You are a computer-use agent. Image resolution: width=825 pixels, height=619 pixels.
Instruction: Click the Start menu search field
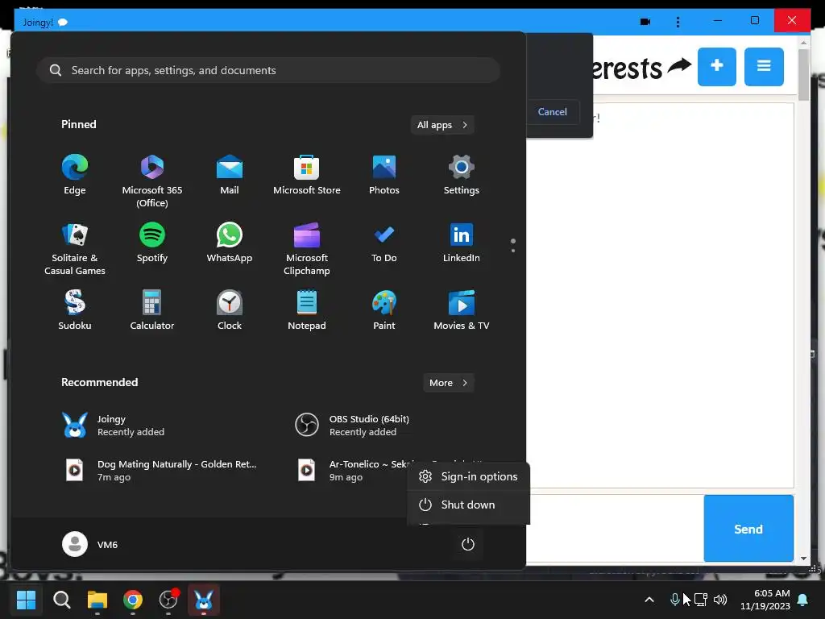tap(268, 70)
